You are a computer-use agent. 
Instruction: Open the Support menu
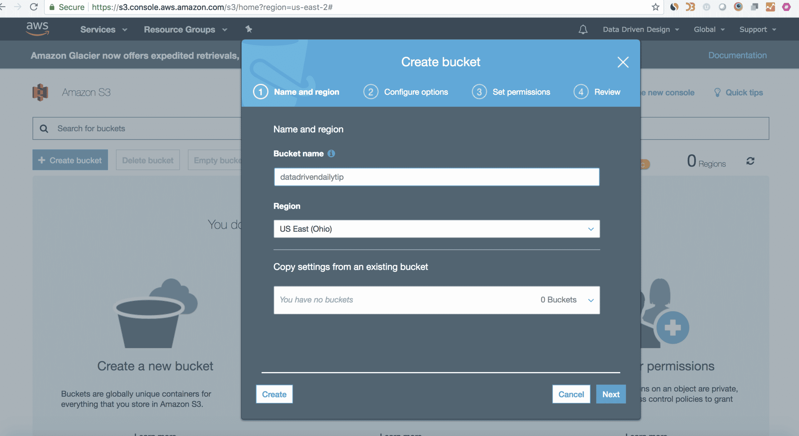(757, 29)
